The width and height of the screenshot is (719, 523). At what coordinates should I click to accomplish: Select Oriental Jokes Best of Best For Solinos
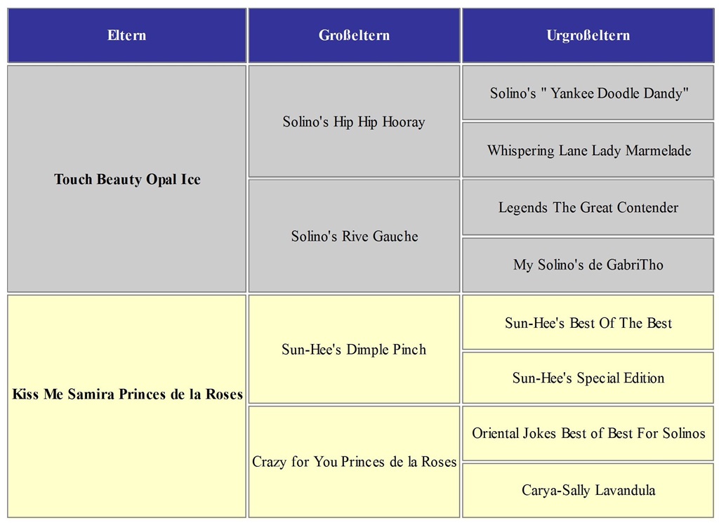(x=588, y=433)
